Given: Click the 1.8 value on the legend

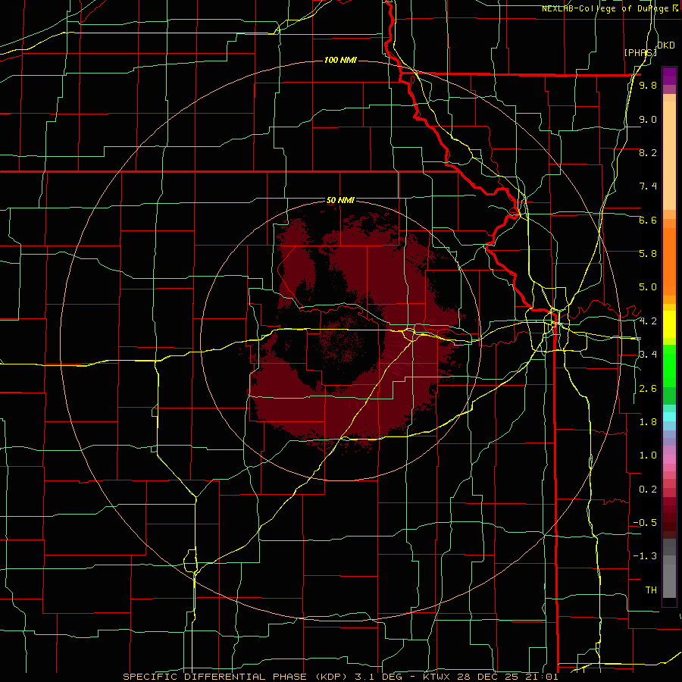Looking at the screenshot, I should [648, 422].
